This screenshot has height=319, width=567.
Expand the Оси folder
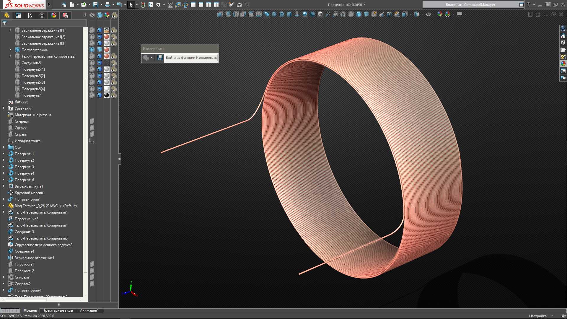(4, 147)
